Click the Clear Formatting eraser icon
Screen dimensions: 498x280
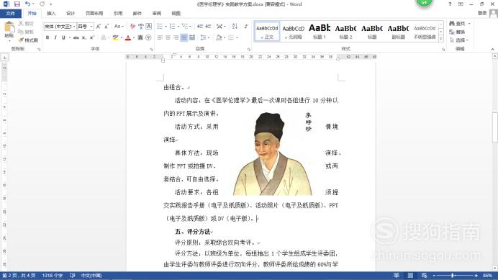point(132,27)
